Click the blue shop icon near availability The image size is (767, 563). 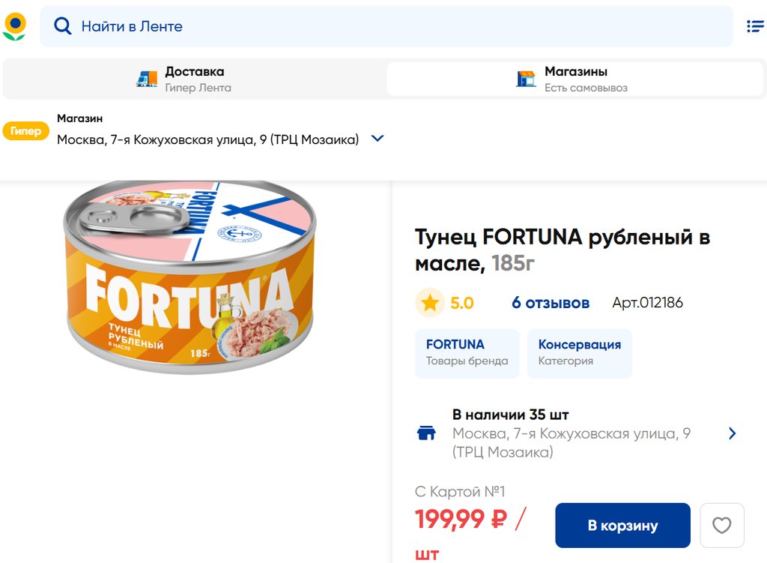point(426,433)
